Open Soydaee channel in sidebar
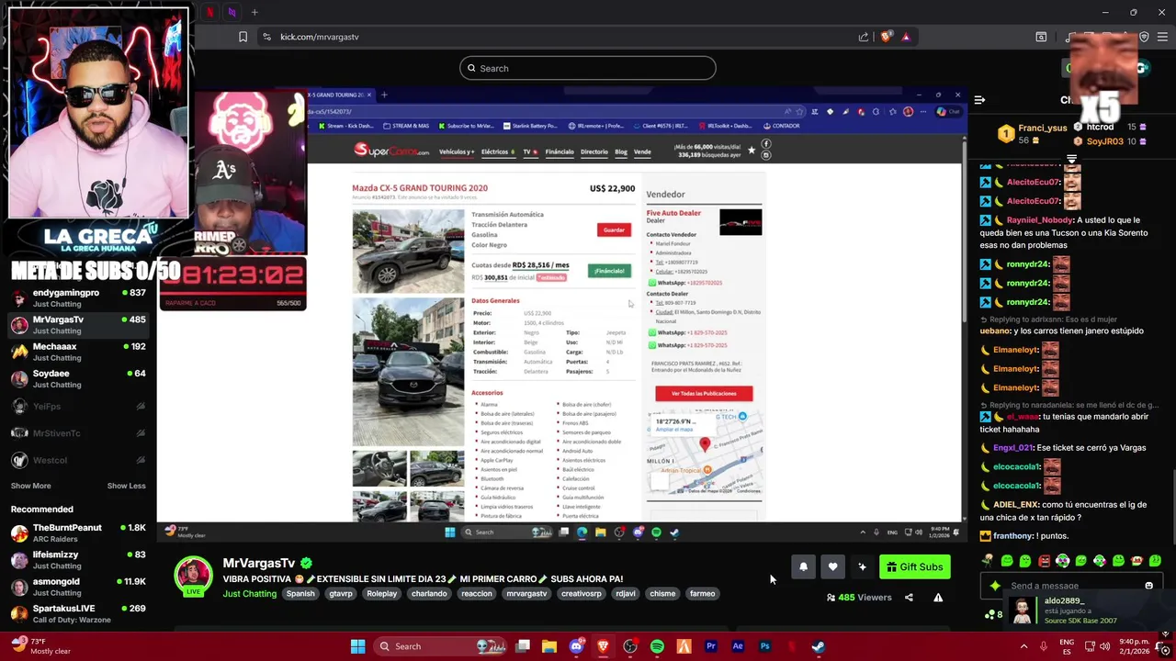Screen dimensions: 1176x661 [78, 378]
